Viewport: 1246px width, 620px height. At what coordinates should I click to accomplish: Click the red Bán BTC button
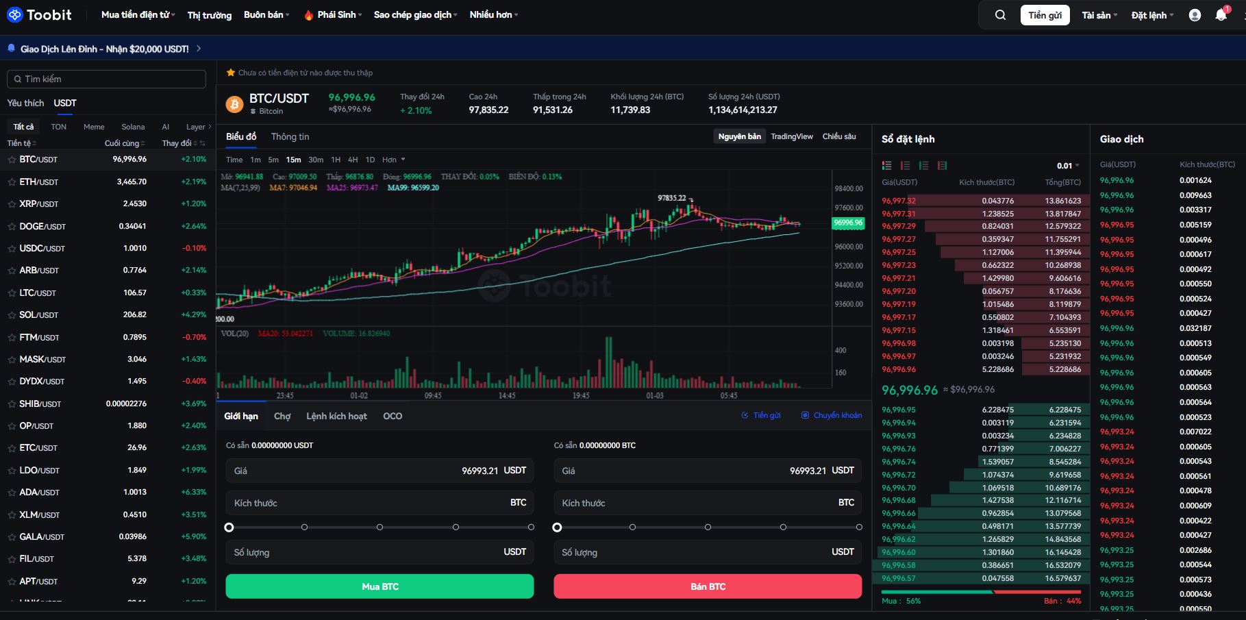[x=708, y=586]
